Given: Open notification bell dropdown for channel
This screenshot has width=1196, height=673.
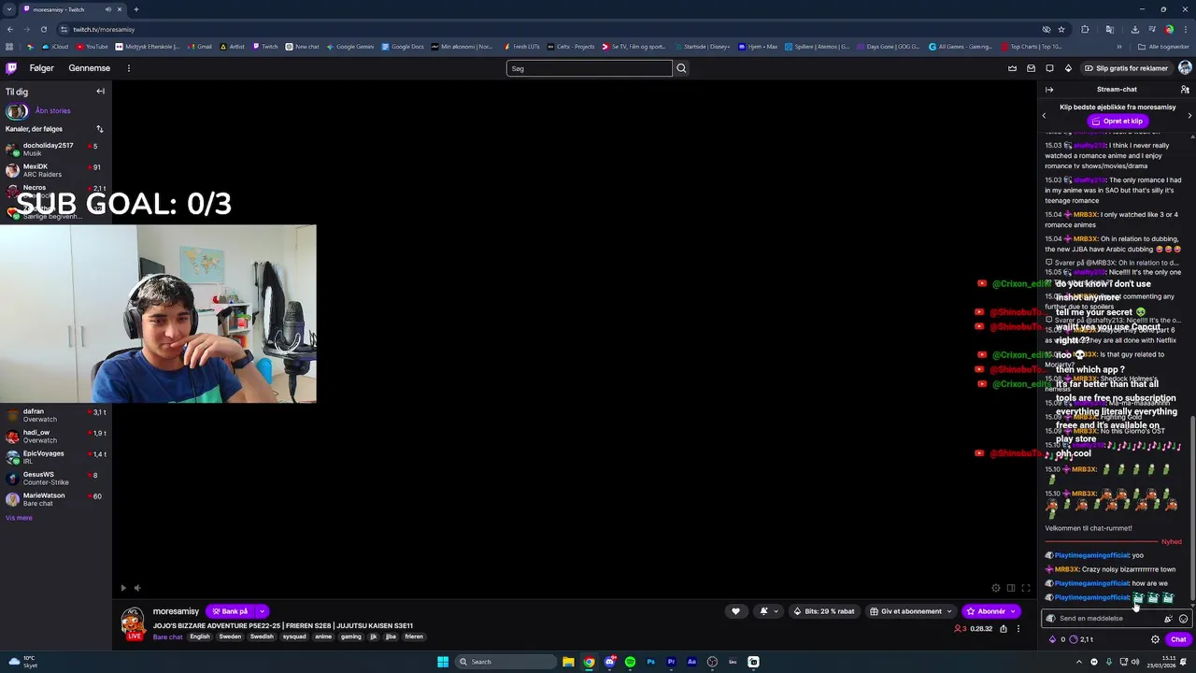Looking at the screenshot, I should tap(768, 611).
